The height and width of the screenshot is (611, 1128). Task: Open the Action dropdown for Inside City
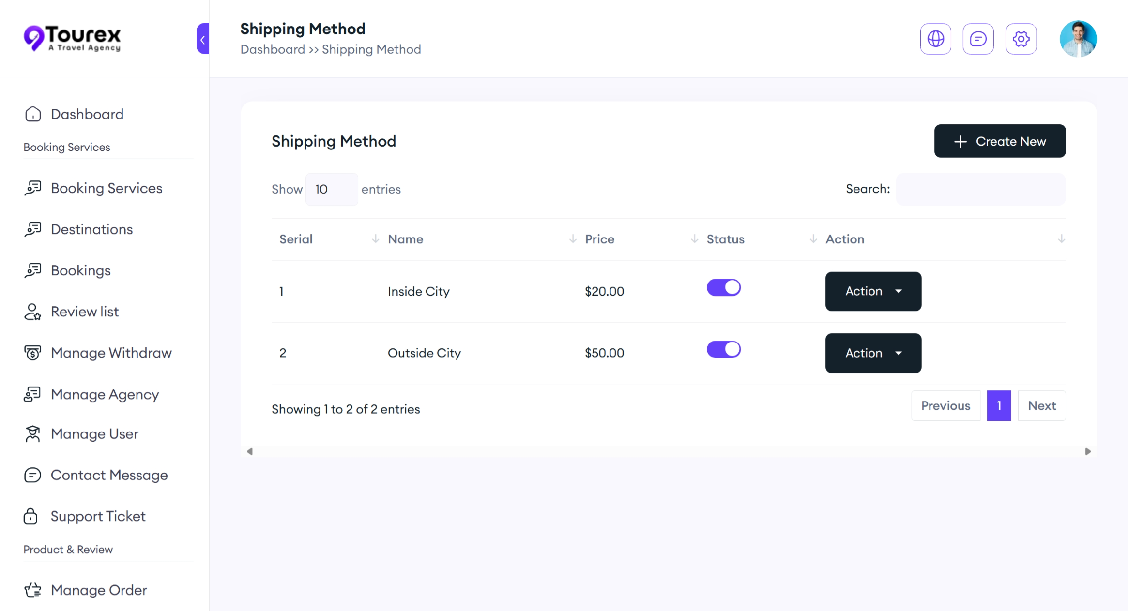873,291
